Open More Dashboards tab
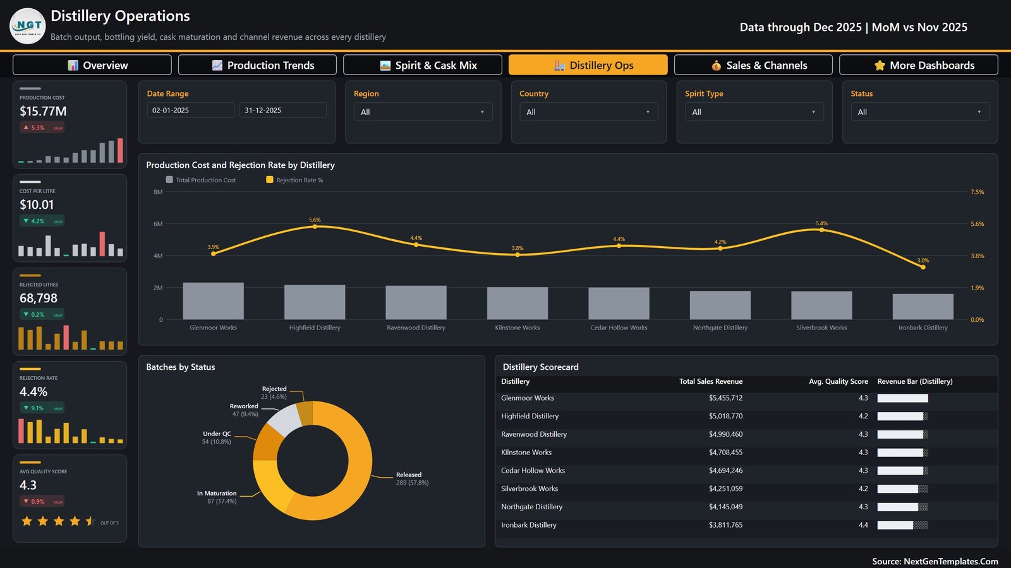This screenshot has height=568, width=1011. coord(919,65)
